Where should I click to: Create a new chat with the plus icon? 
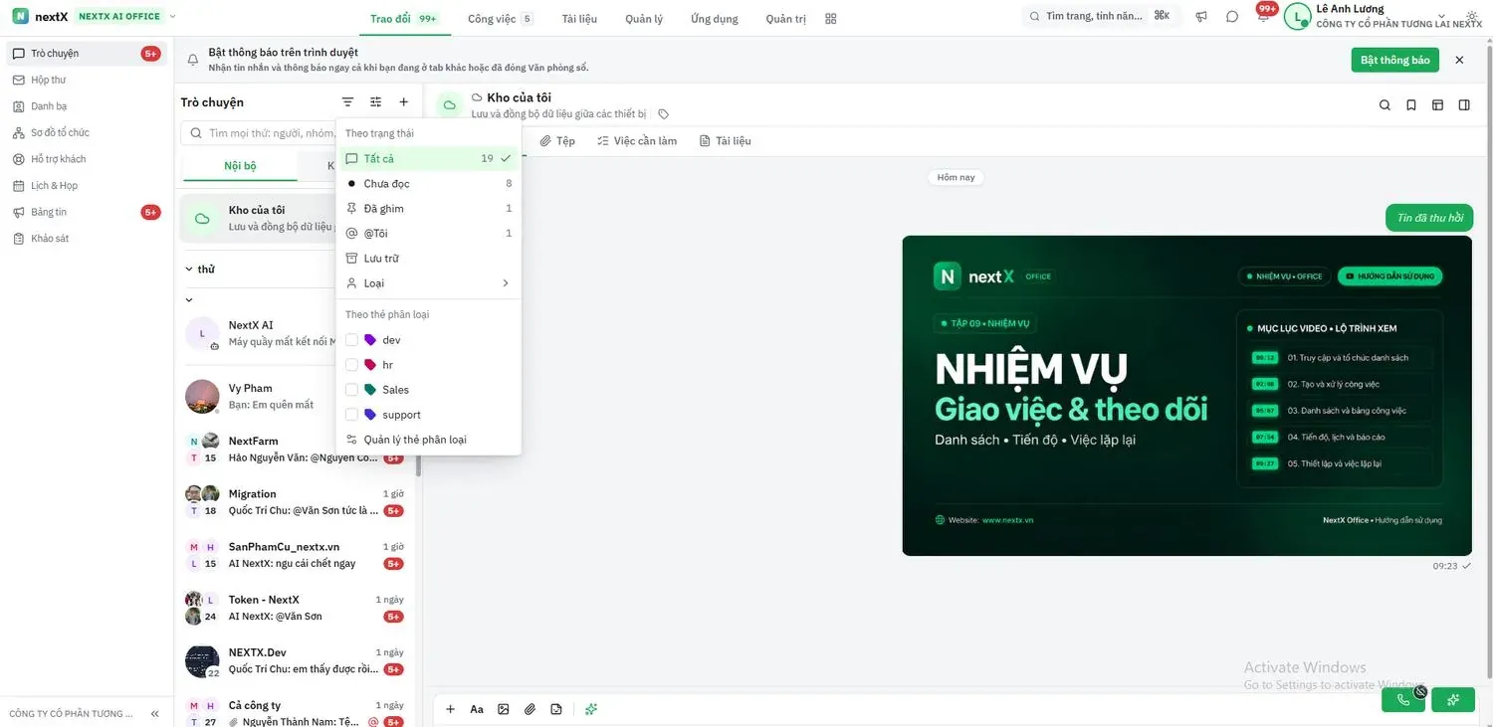(403, 102)
